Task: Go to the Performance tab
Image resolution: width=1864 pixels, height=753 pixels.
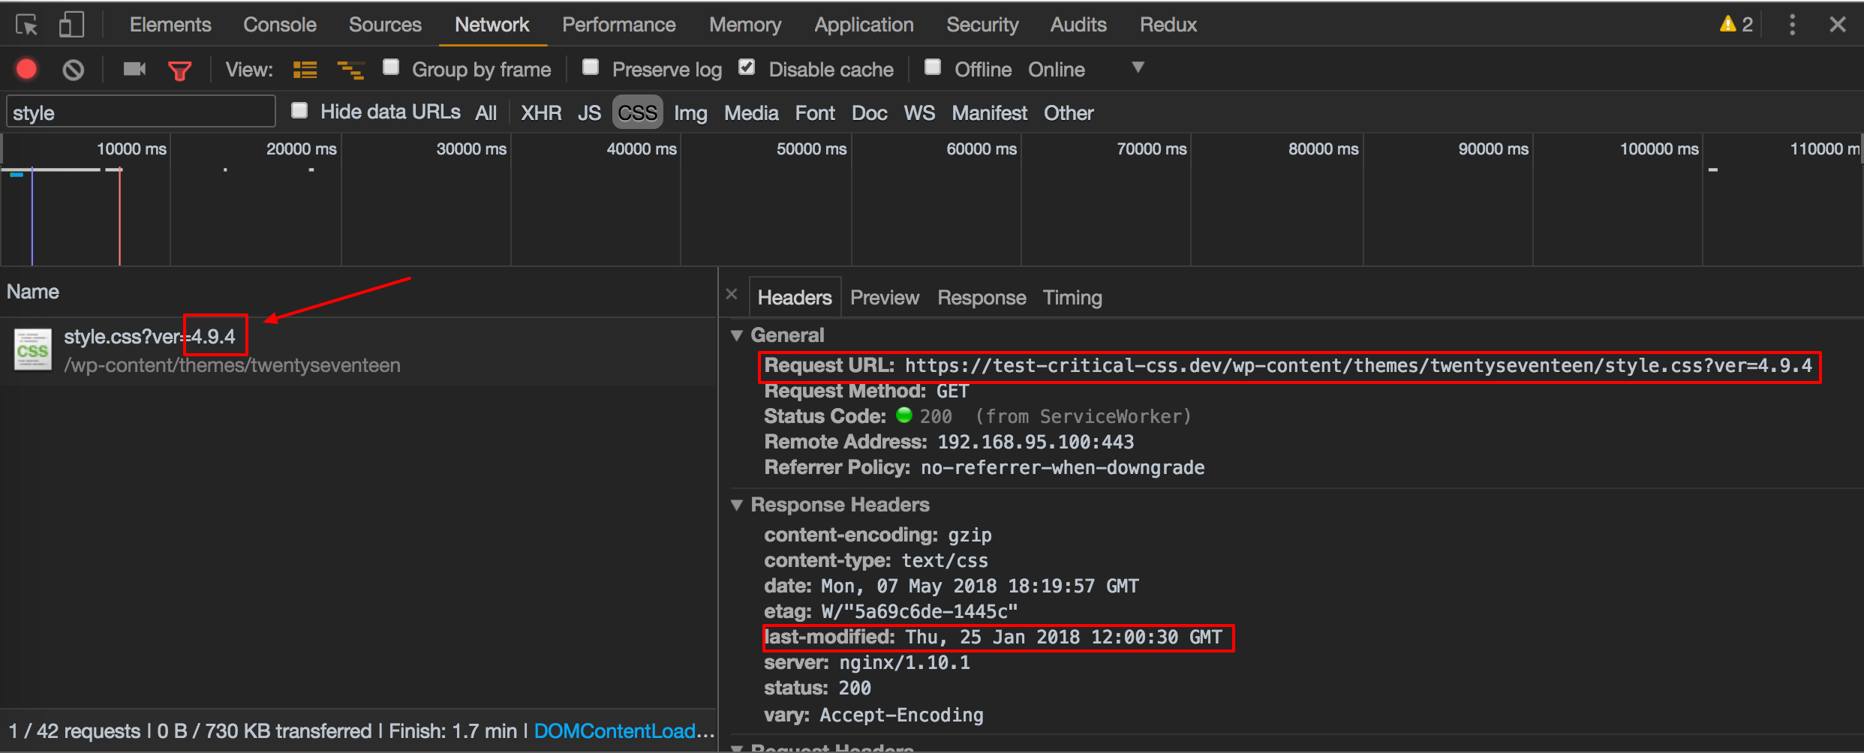Action: [619, 25]
